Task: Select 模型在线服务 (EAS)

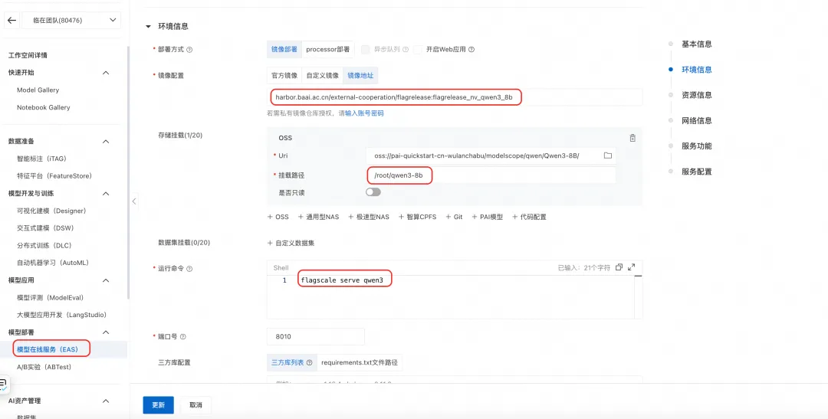Action: pos(47,349)
